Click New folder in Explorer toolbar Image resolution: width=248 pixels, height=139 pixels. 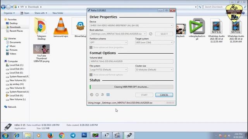coord(58,13)
